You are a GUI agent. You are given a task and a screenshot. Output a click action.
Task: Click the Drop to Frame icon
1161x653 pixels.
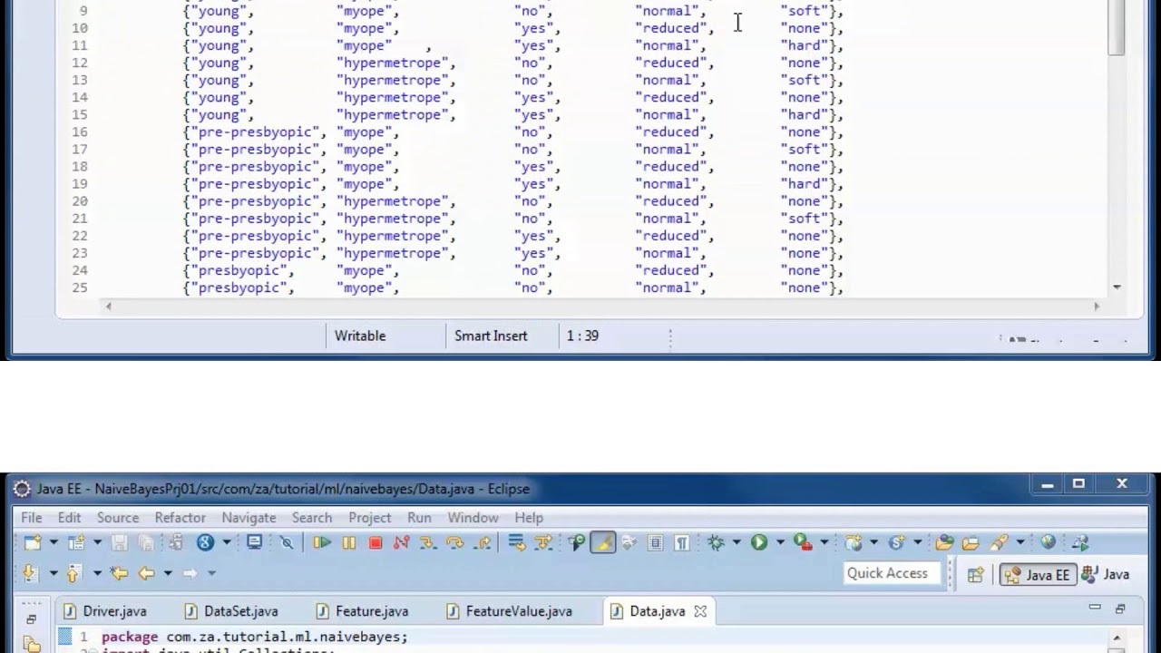[x=516, y=542]
